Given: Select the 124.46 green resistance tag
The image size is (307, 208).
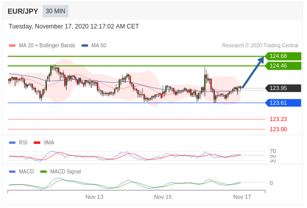Looking at the screenshot, I should coord(283,66).
